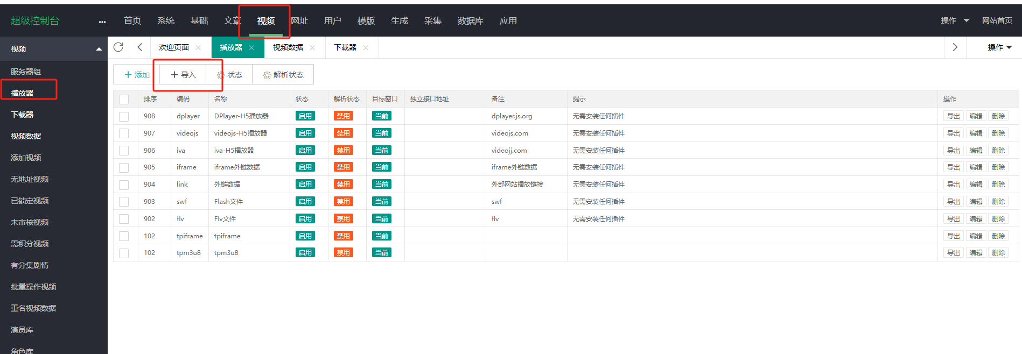Check the iva row checkbox

pos(124,151)
